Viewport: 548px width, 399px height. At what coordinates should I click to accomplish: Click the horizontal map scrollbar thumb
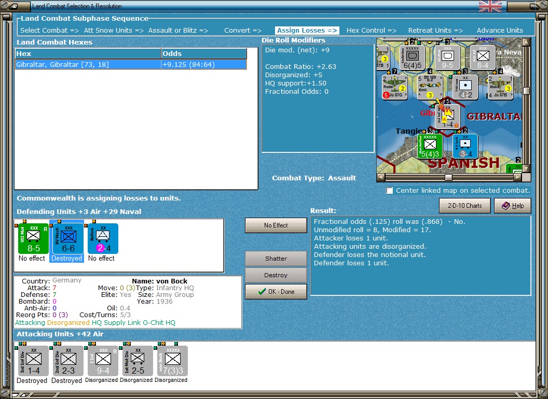point(448,177)
